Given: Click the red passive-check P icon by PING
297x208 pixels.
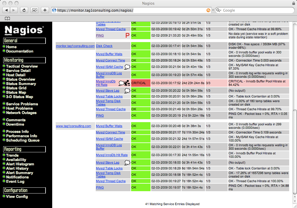Looking at the screenshot, I should 128,35.
